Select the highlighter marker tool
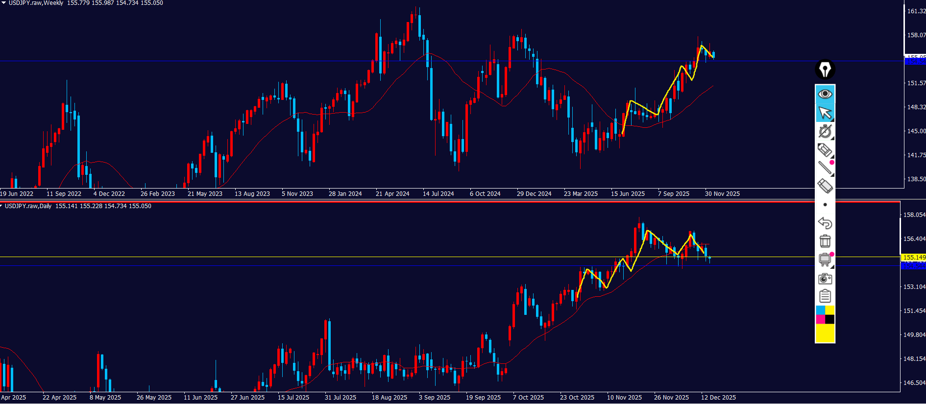926x404 pixels. 825,150
